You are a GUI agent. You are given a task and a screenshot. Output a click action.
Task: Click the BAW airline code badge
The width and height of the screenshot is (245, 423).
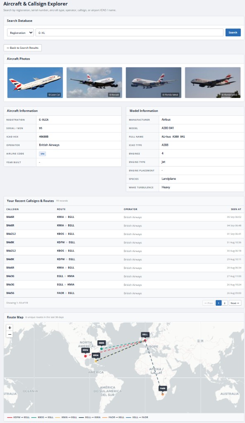(43, 154)
